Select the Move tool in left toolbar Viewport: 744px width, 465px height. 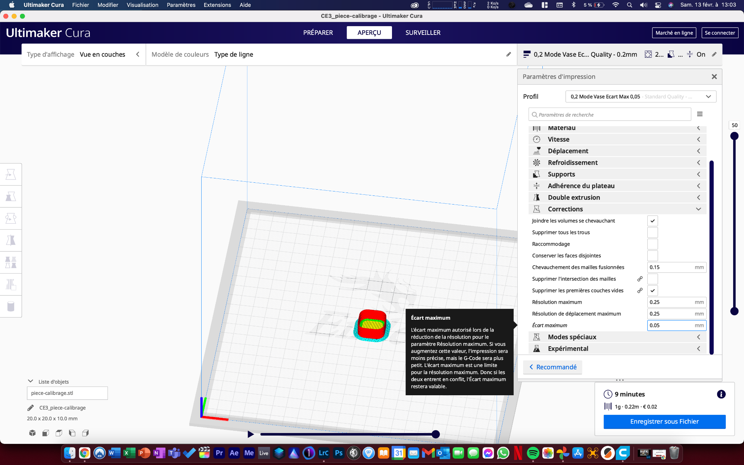(x=11, y=175)
